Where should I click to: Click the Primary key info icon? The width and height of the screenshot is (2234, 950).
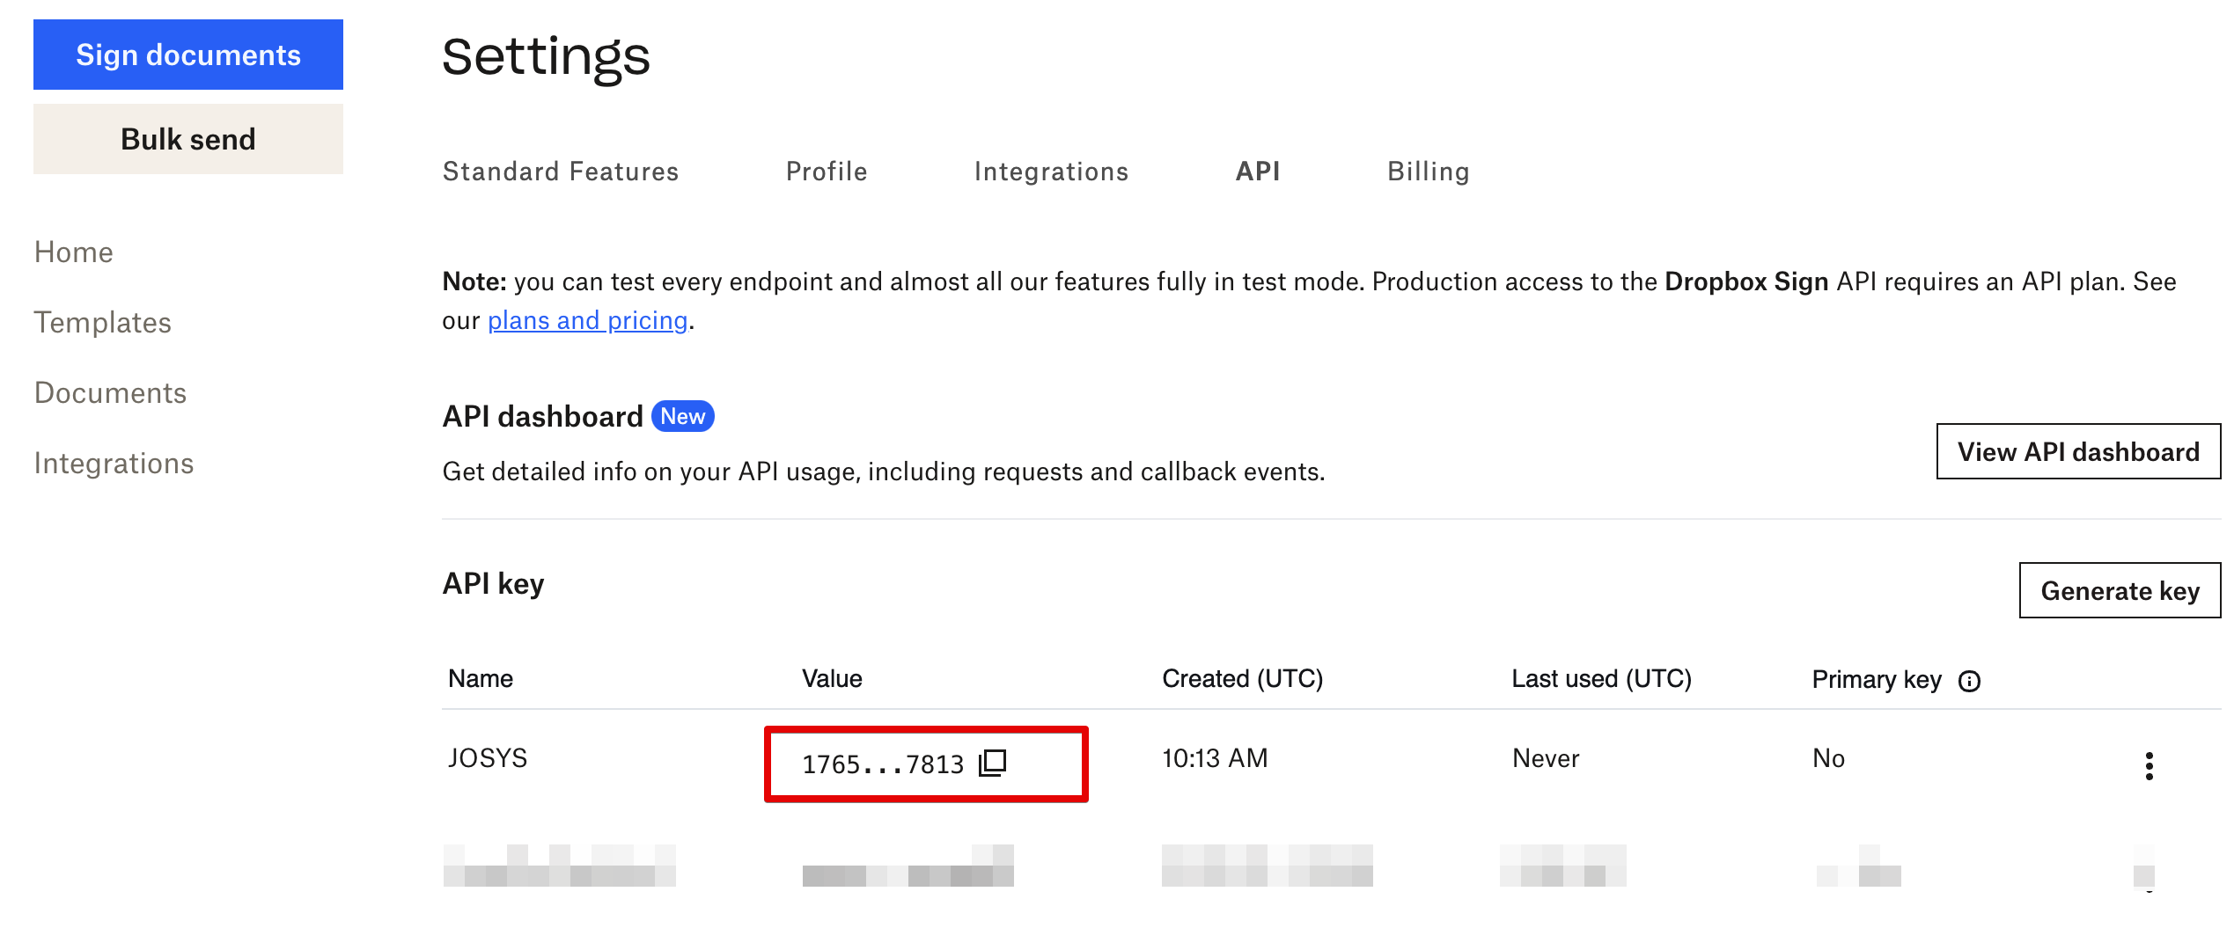pyautogui.click(x=1969, y=681)
